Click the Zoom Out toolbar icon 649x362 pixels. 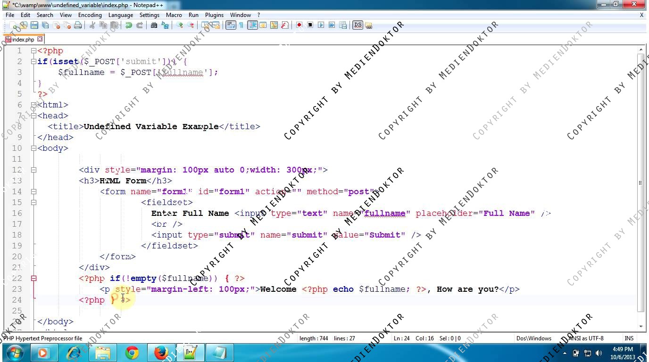point(190,25)
